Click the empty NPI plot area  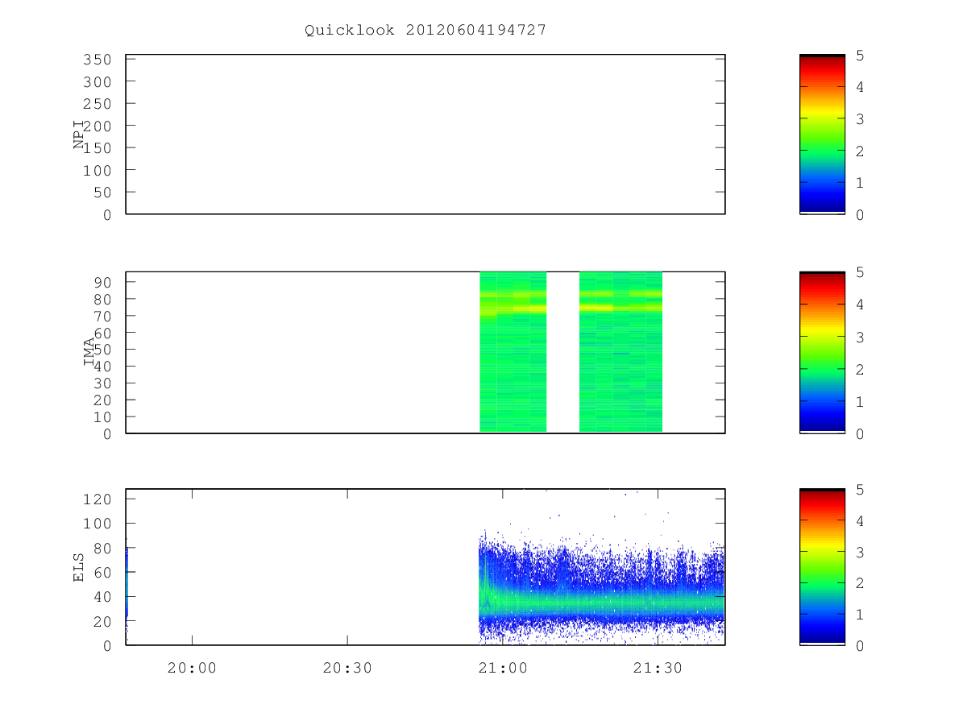pos(425,134)
